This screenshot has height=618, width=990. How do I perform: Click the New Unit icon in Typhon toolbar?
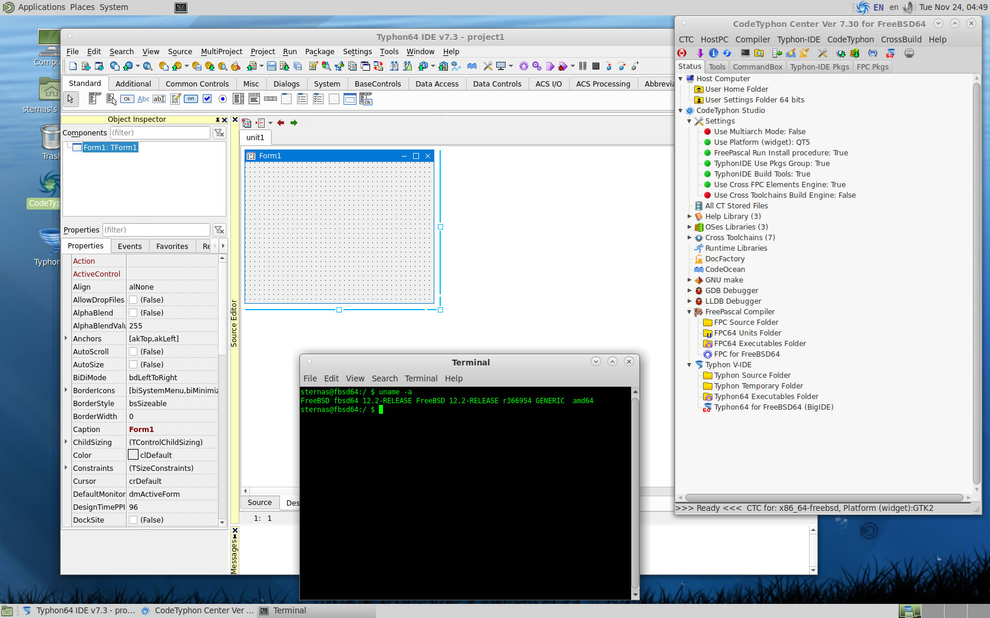(x=86, y=67)
